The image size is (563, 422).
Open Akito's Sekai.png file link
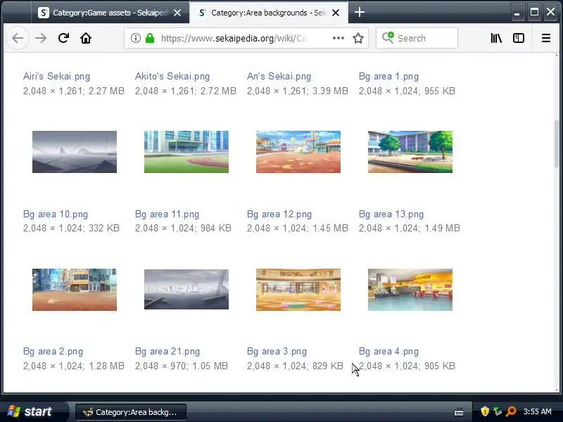[x=172, y=77]
